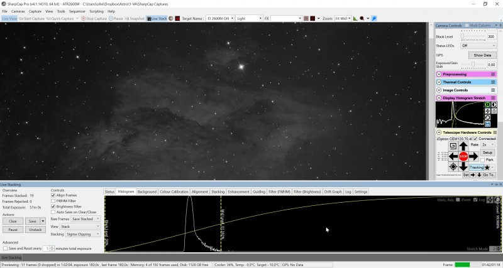Image resolution: width=503 pixels, height=268 pixels.
Task: Open the Status LEDs dropdown
Action: [478, 46]
